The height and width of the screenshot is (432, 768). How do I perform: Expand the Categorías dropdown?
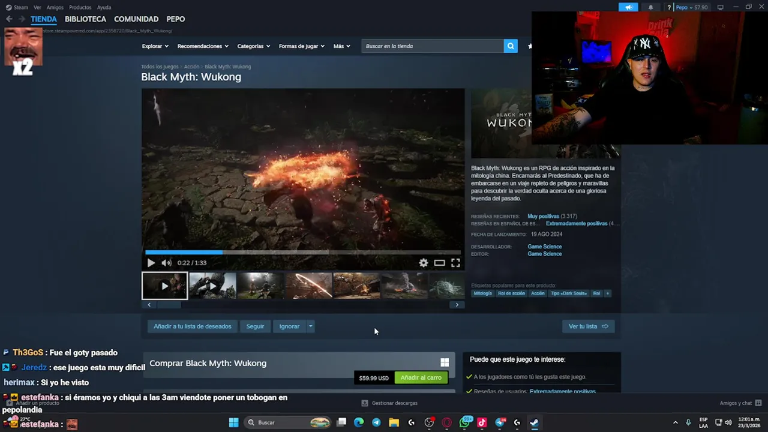pyautogui.click(x=253, y=46)
